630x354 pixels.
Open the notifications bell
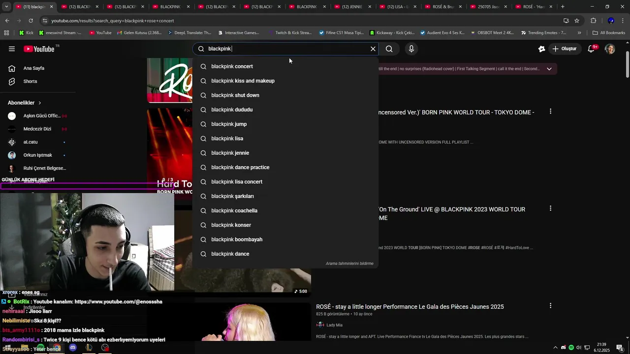(592, 49)
